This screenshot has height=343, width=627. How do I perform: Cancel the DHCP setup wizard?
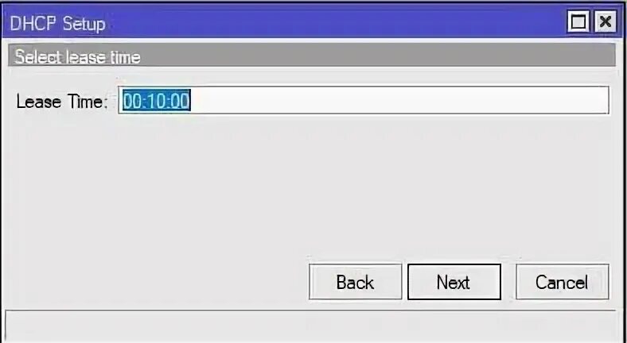click(x=563, y=282)
